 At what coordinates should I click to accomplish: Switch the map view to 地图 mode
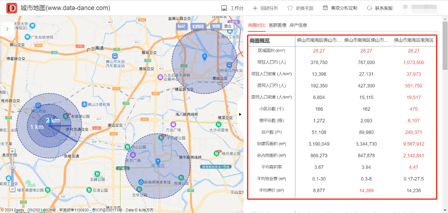tap(216, 26)
